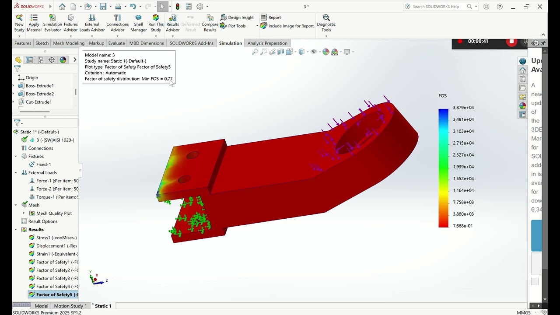Switch to the Features tab
Viewport: 560px width, 315px height.
pyautogui.click(x=23, y=43)
